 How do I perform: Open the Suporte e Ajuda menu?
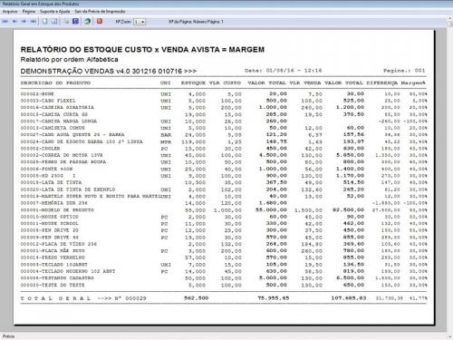(x=55, y=12)
